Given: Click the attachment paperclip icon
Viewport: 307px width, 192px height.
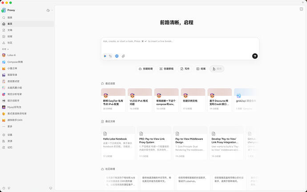Looking at the screenshot, I should [123, 56].
